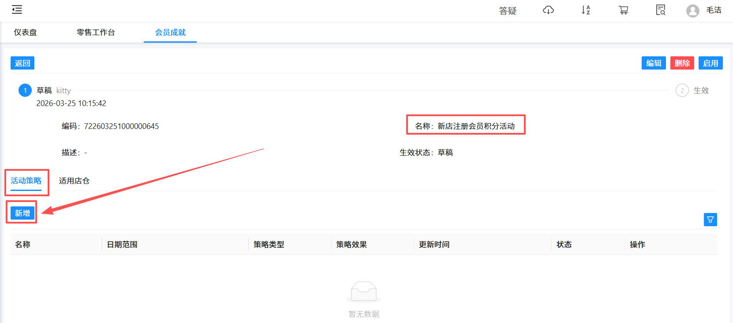
Task: Click the 毛洁 username menu
Action: coord(714,10)
